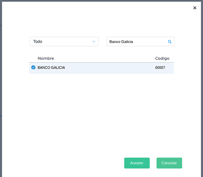Confirm selection with Aceptar button
This screenshot has height=177, width=203.
tap(137, 163)
